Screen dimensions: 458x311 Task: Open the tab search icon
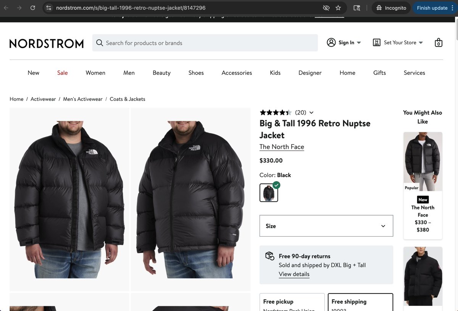click(x=357, y=8)
